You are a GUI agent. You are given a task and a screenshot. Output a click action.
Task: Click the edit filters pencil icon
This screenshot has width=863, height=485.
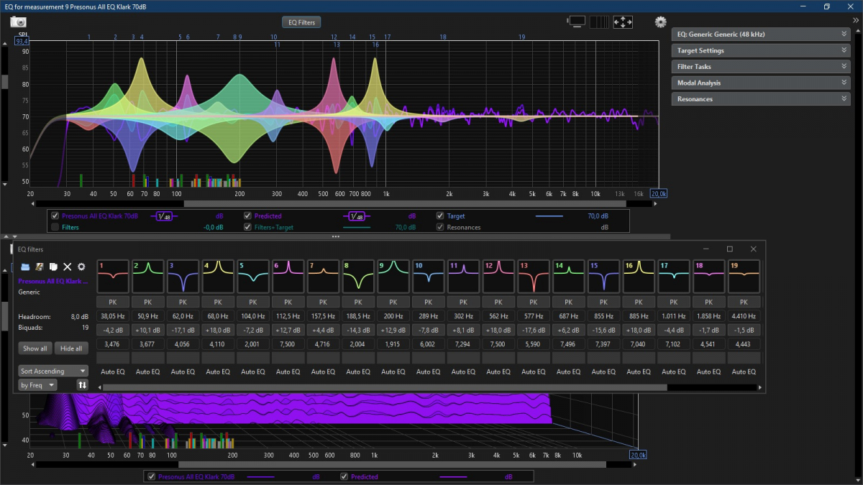[40, 267]
